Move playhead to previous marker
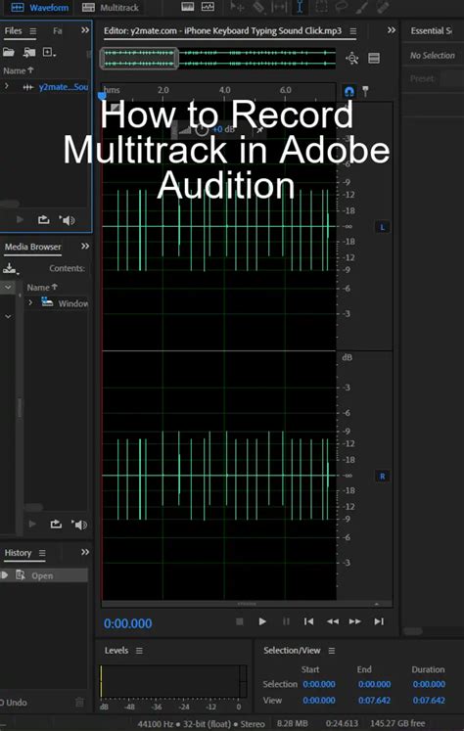 (308, 621)
